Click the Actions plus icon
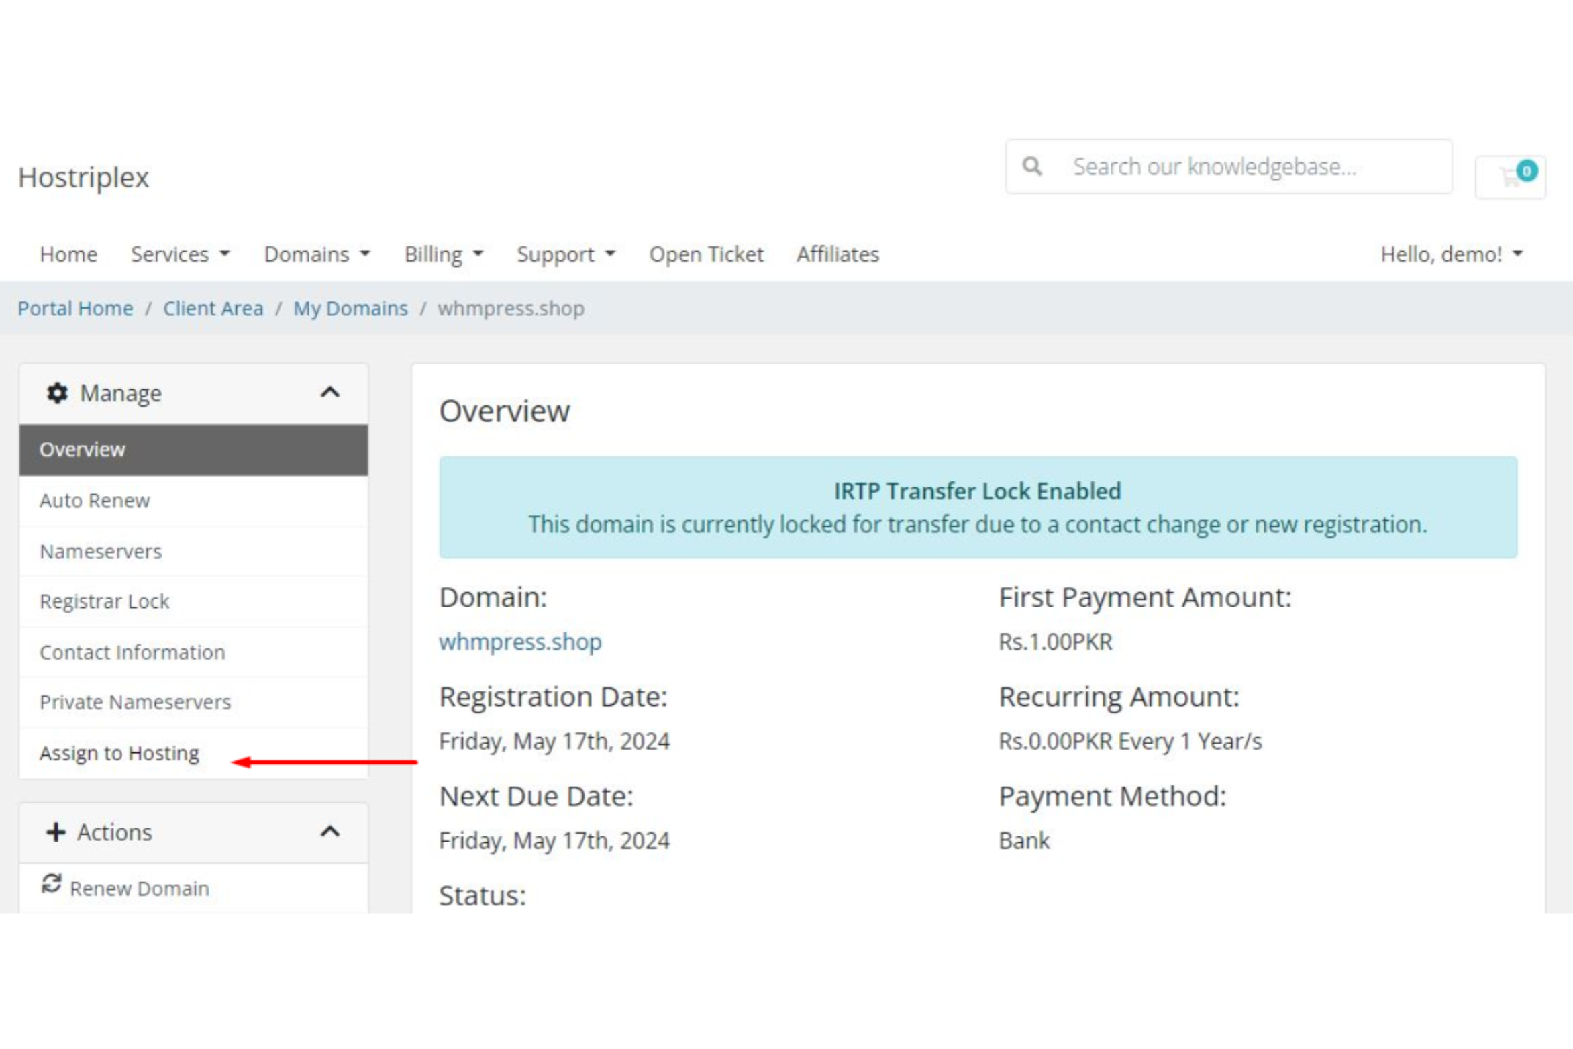 [56, 832]
